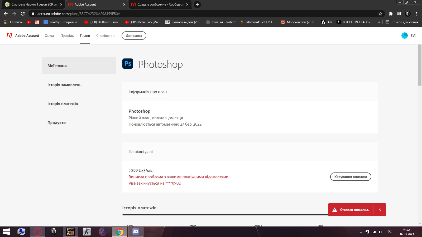This screenshot has width=422, height=237.
Task: Open Історія платежів in sidebar
Action: [63, 104]
